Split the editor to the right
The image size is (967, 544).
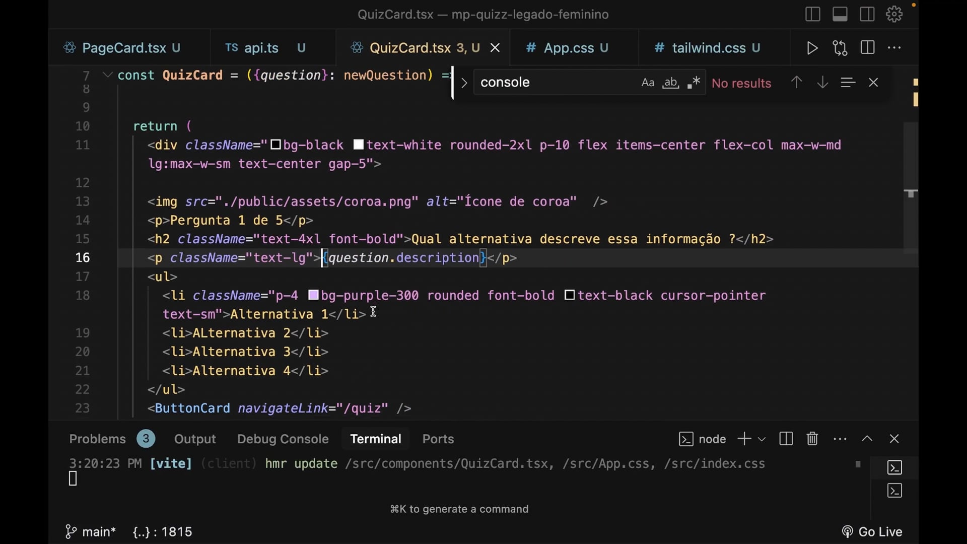867,48
